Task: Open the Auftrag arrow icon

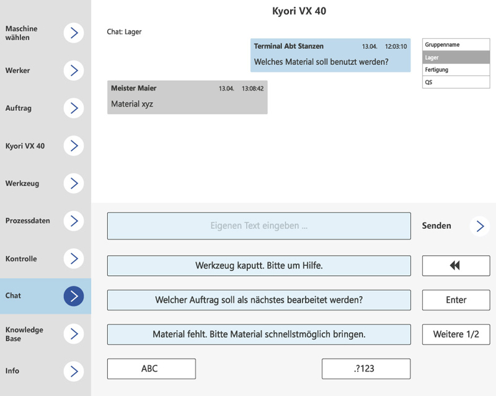Action: 73,108
